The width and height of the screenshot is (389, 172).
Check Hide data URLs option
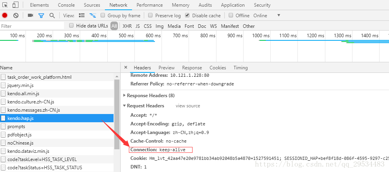click(x=72, y=25)
